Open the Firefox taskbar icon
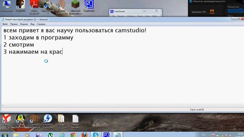 [x=85, y=135]
